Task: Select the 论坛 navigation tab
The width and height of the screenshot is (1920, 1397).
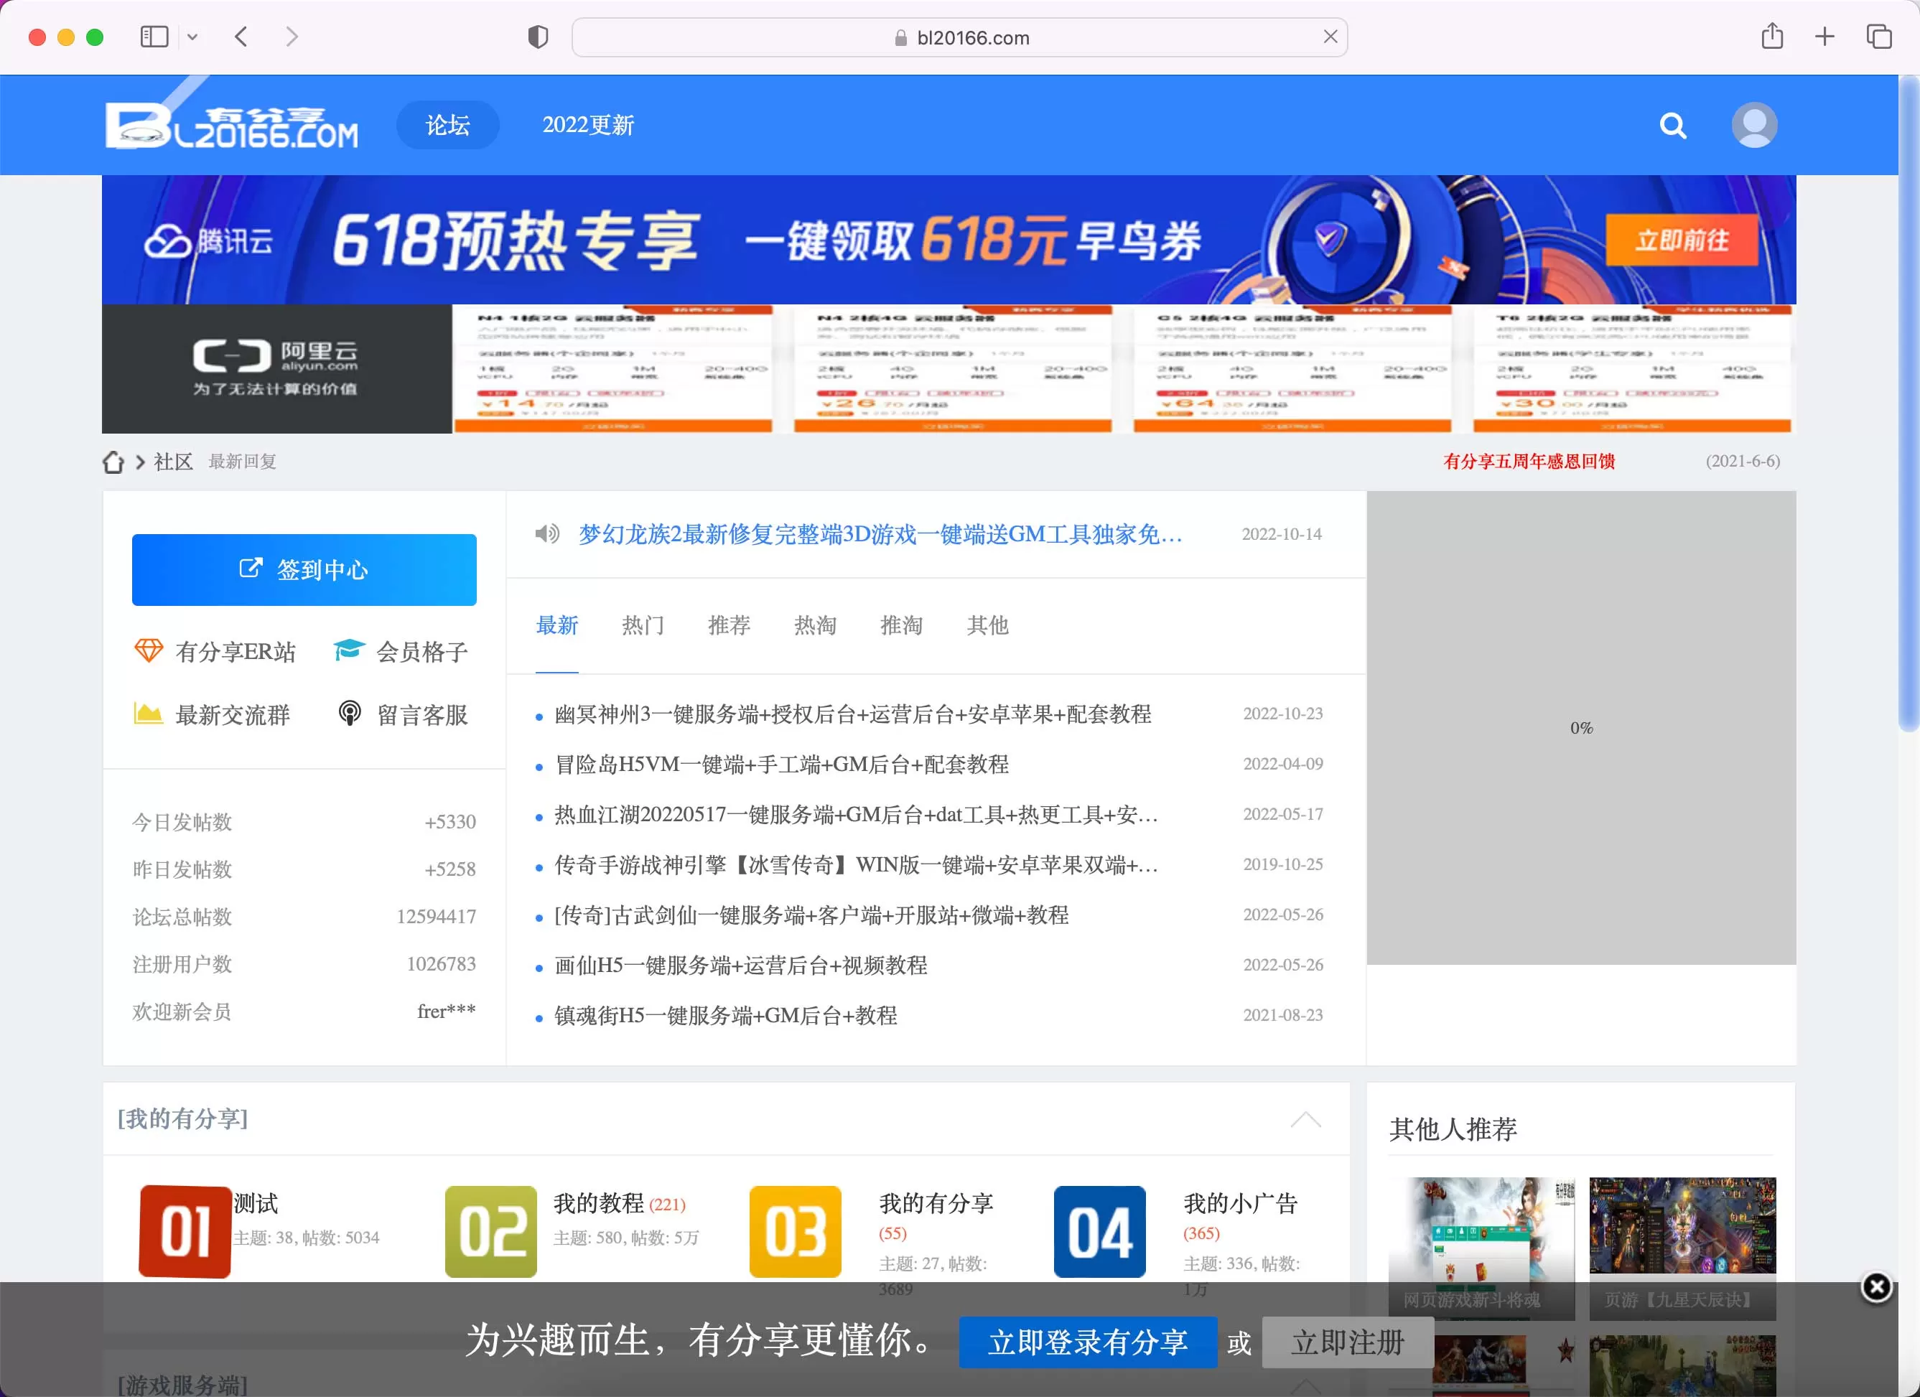Action: click(448, 125)
